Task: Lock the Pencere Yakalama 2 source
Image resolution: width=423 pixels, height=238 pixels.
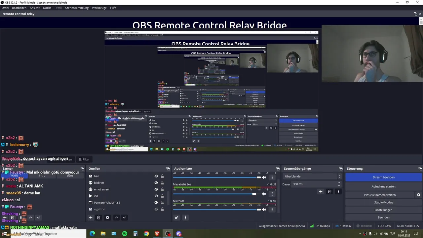Action: coord(162,203)
